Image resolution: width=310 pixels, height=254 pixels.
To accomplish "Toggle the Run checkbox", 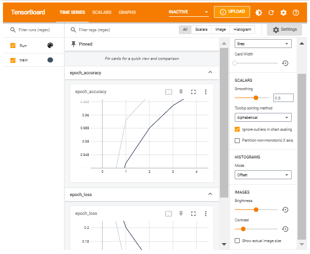I will coord(13,46).
